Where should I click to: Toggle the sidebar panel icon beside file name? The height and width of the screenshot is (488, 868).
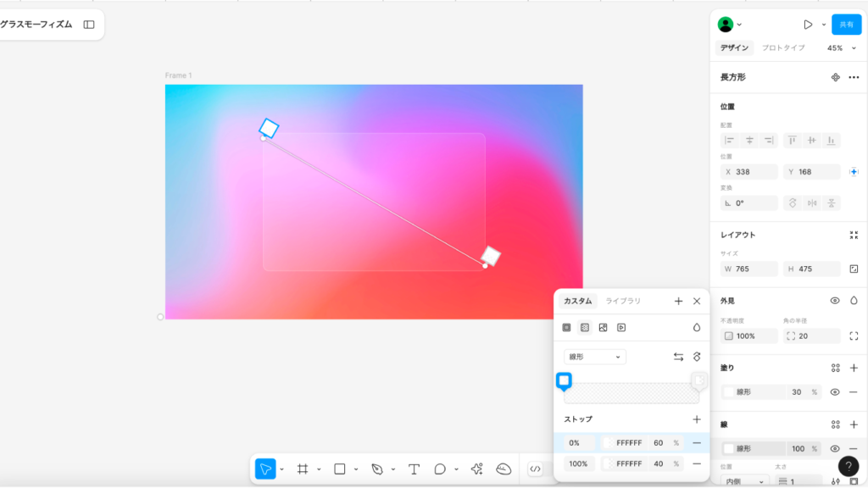89,25
